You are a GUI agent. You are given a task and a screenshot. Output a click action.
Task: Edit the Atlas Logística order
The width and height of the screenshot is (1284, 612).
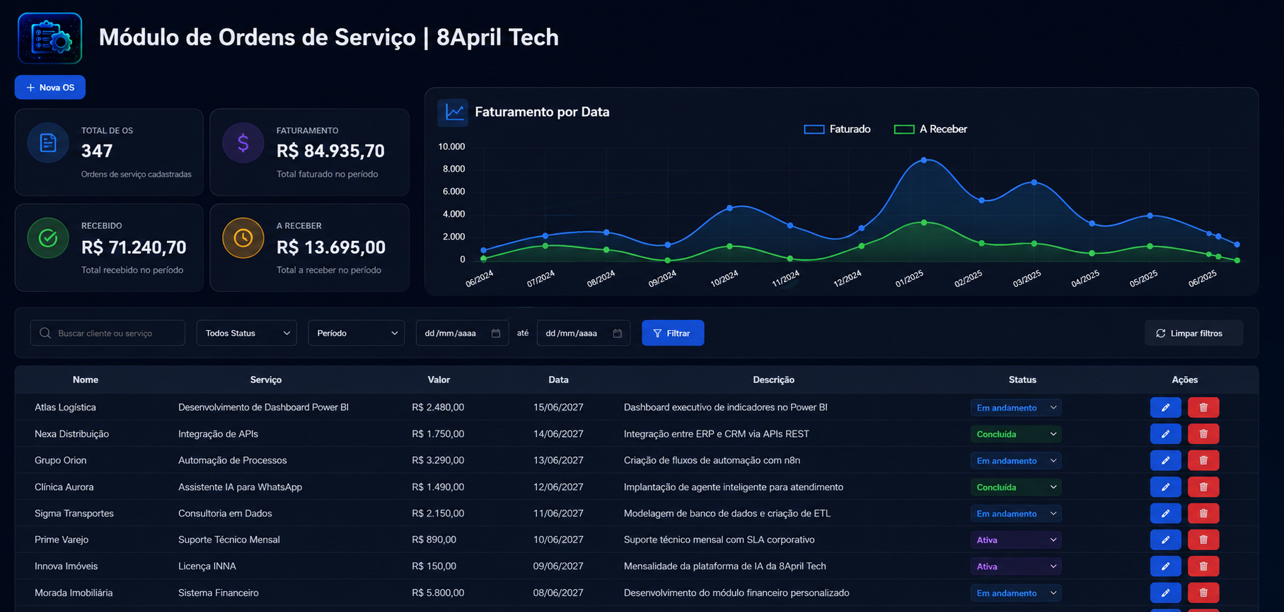[x=1165, y=407]
